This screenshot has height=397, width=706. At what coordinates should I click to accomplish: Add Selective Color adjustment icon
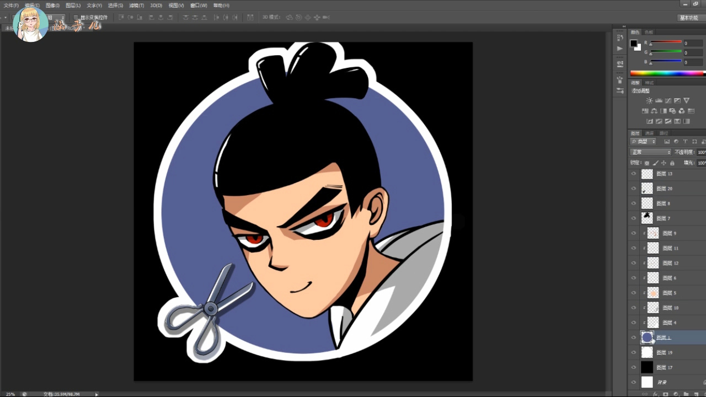tap(677, 121)
